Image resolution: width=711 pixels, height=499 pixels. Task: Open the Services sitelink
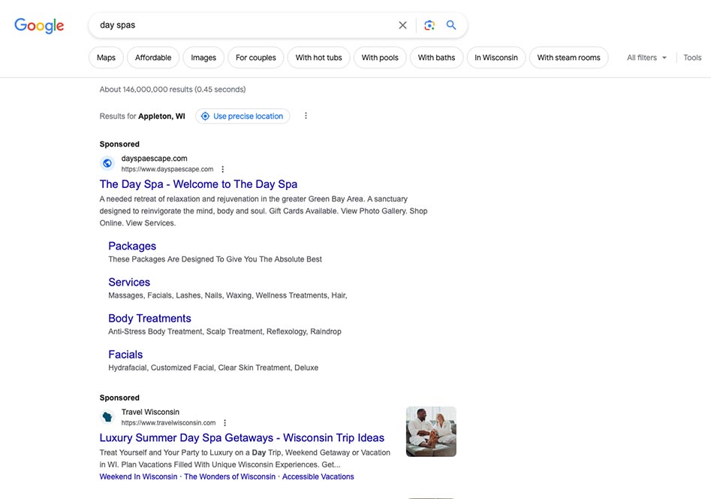tap(129, 282)
